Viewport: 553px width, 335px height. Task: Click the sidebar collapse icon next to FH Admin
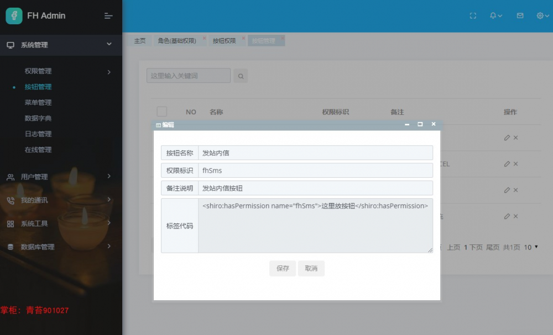point(108,15)
